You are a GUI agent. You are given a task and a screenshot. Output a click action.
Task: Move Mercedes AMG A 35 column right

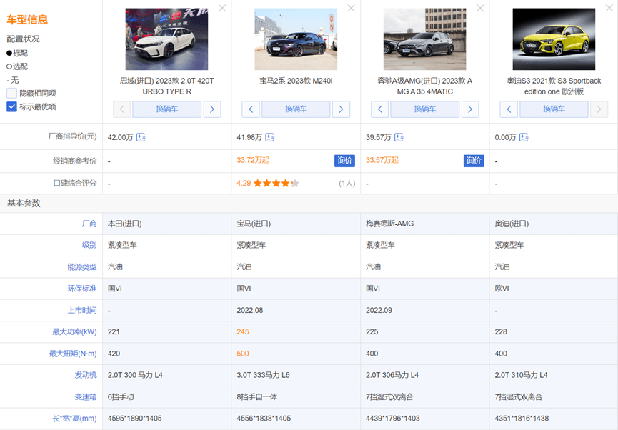(x=469, y=109)
